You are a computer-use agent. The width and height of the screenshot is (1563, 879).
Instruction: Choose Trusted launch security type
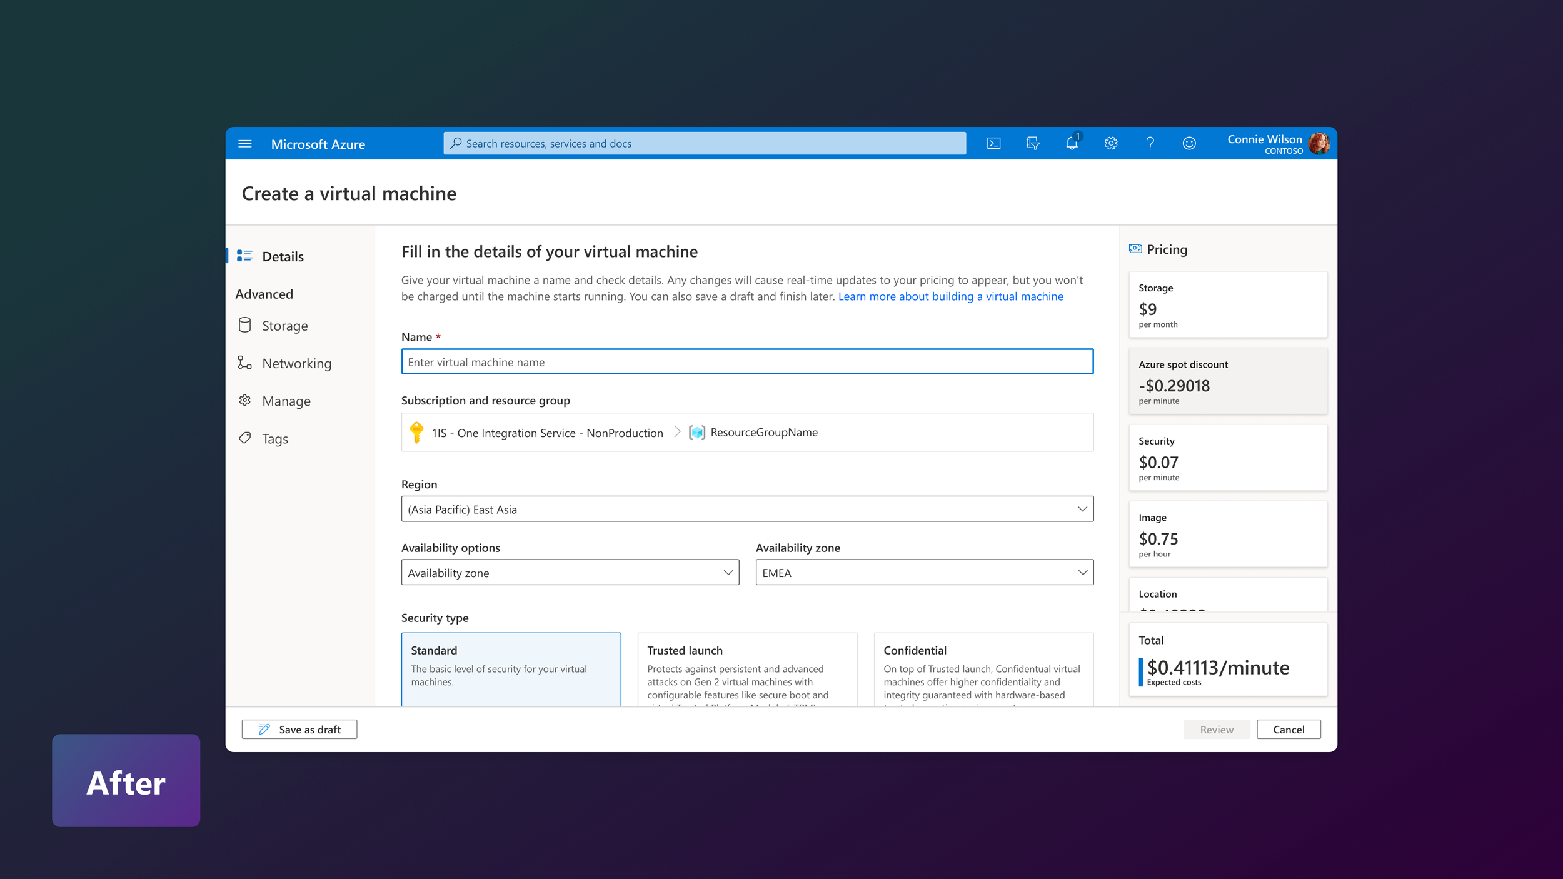747,669
